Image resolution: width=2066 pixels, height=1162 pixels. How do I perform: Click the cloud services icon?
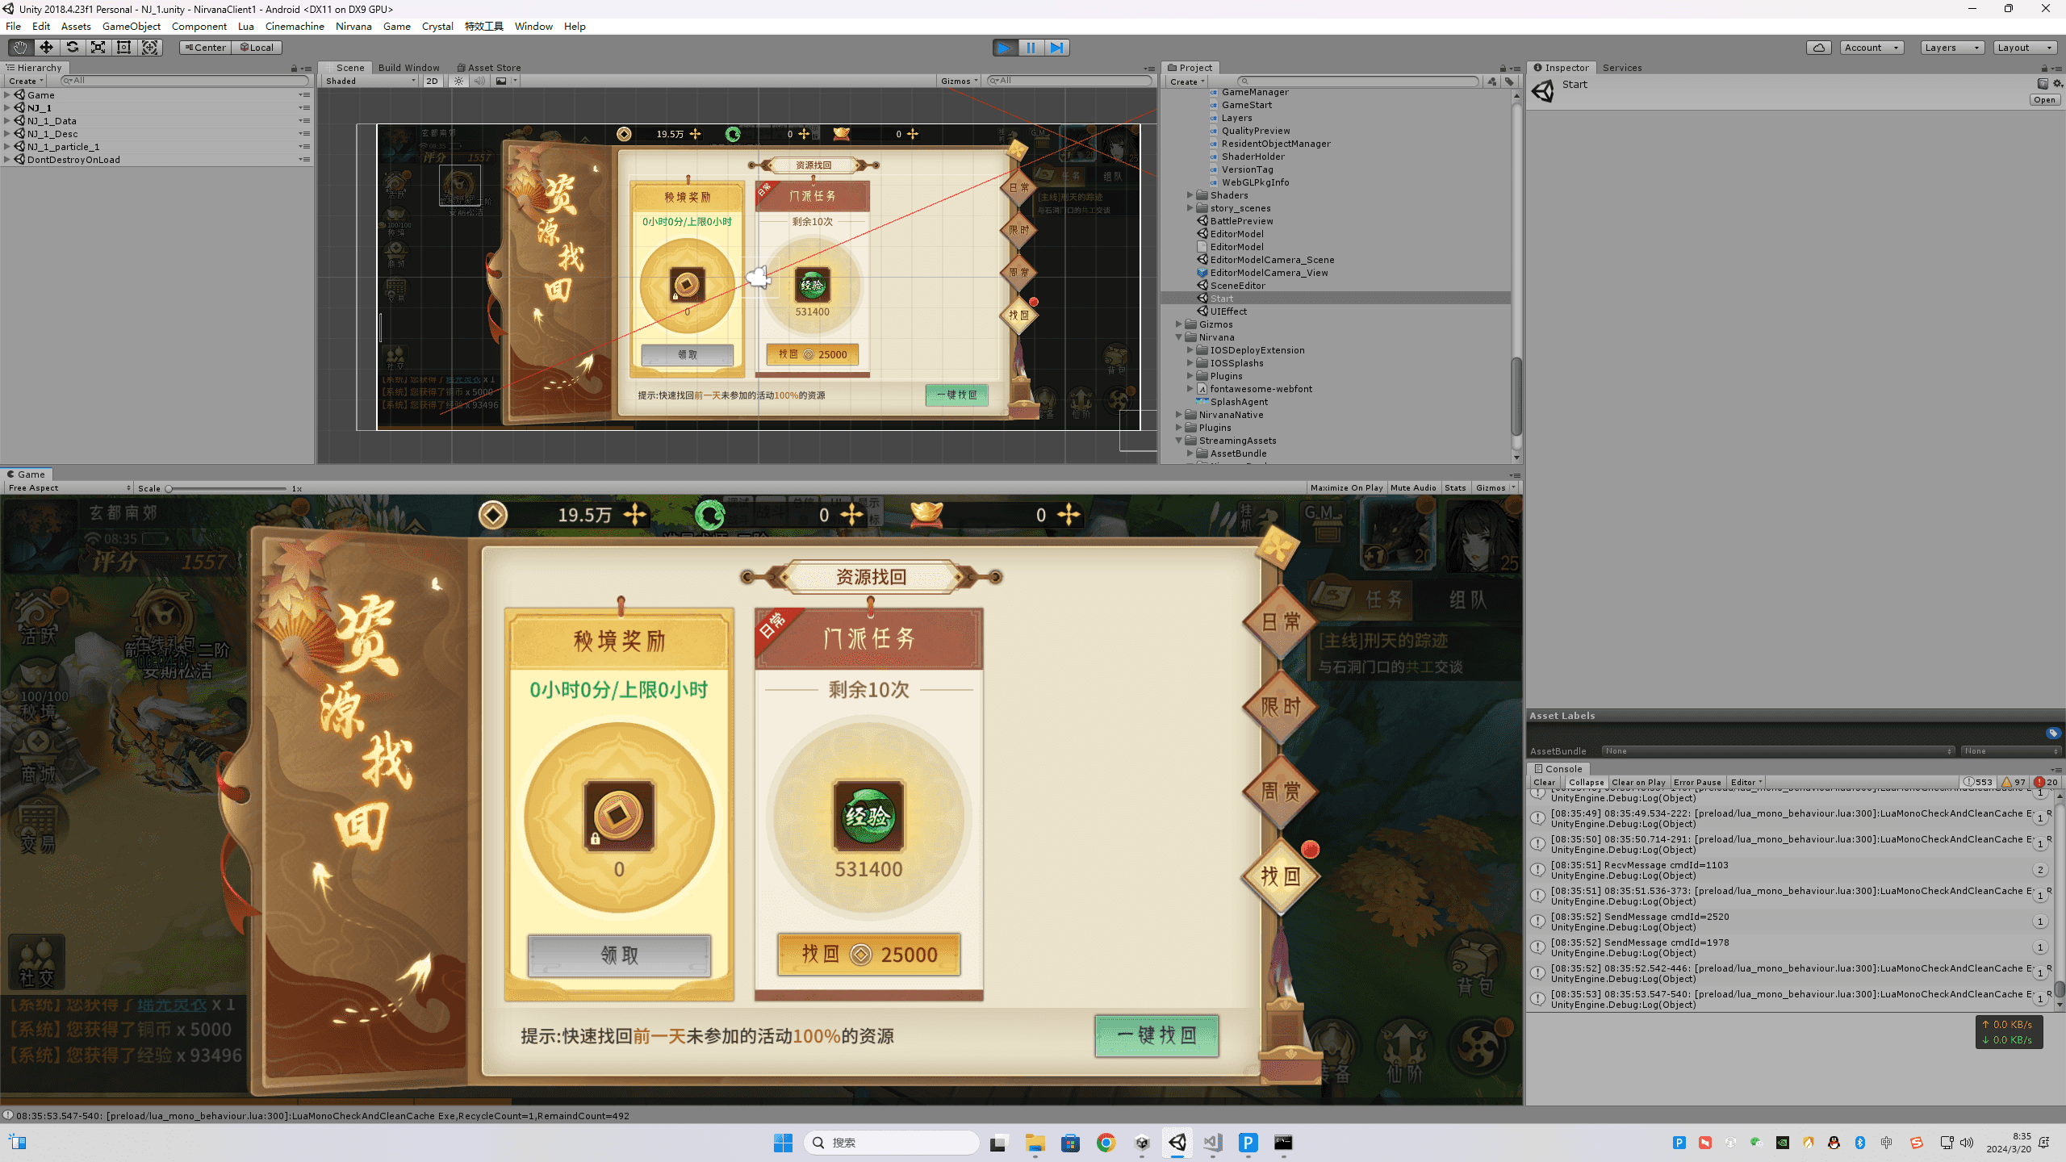1818,48
